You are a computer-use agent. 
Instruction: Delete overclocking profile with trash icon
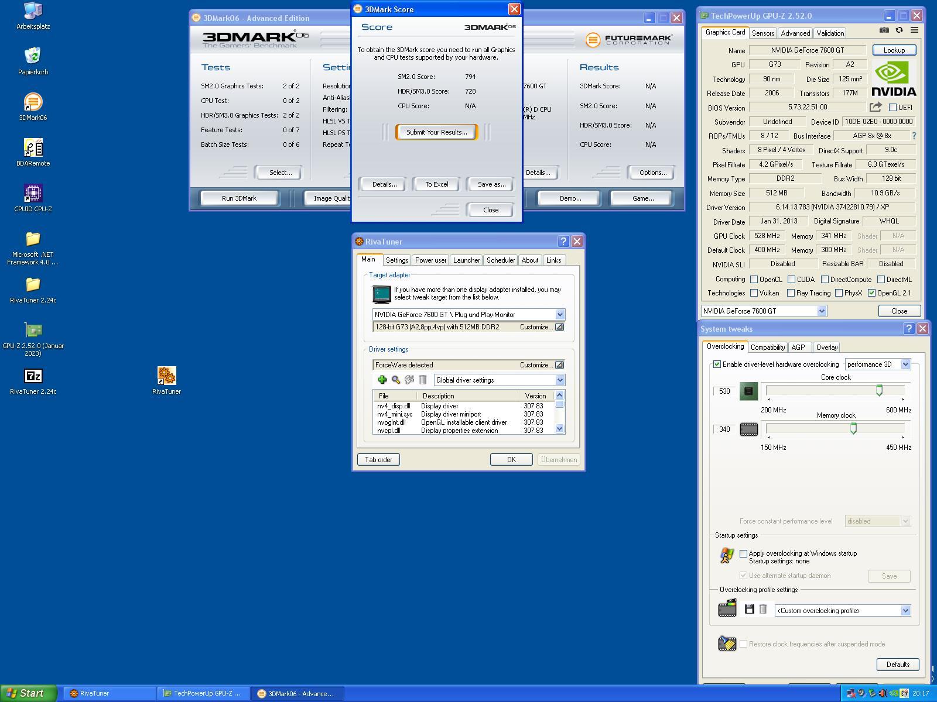[x=763, y=610]
